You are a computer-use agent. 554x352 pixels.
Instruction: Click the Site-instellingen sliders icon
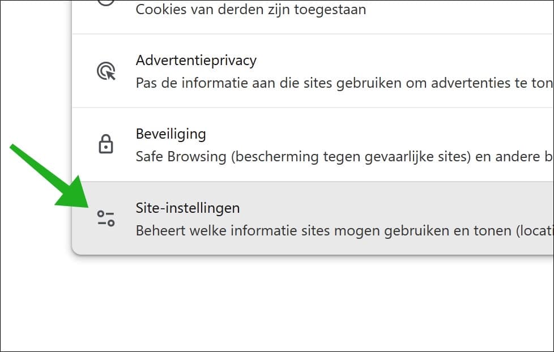click(106, 218)
